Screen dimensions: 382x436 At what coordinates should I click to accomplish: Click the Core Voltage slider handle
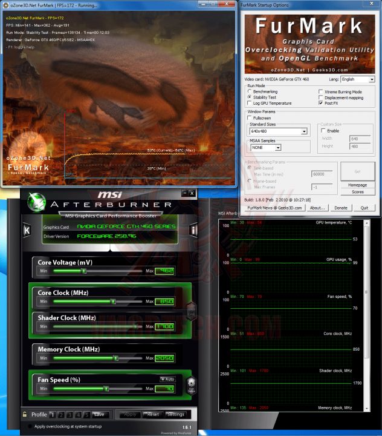point(84,271)
